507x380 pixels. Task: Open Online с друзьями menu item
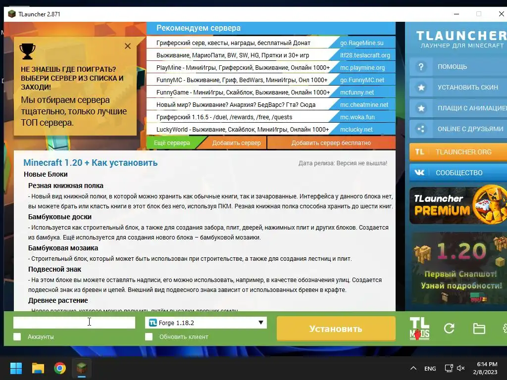pos(458,129)
